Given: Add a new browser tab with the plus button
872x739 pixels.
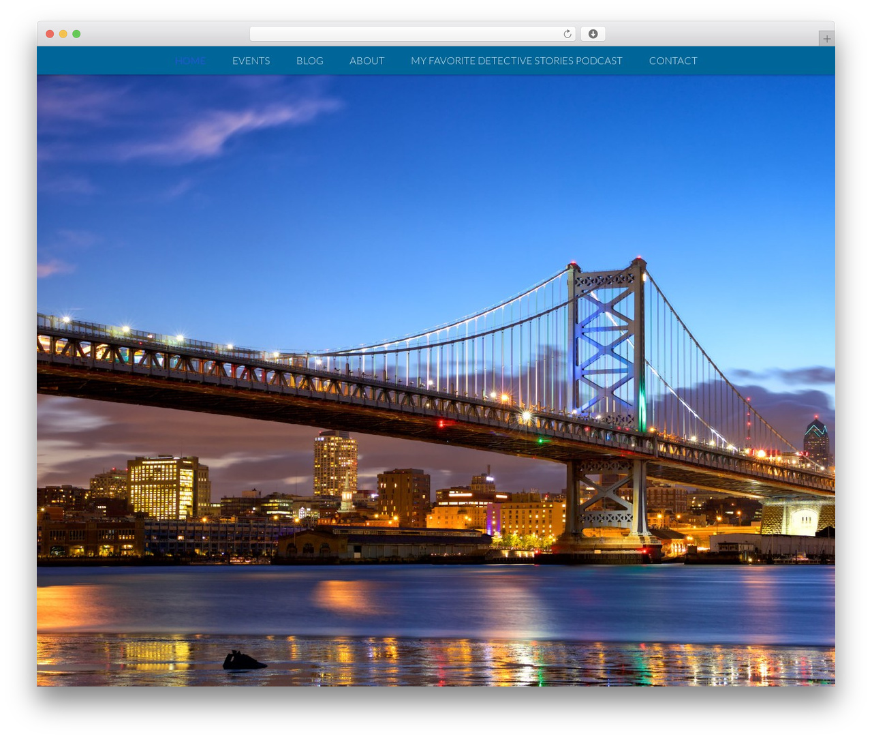Looking at the screenshot, I should (826, 39).
